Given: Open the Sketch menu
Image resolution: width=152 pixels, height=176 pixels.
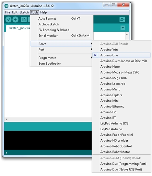Looking at the screenshot, I should click(x=24, y=12).
